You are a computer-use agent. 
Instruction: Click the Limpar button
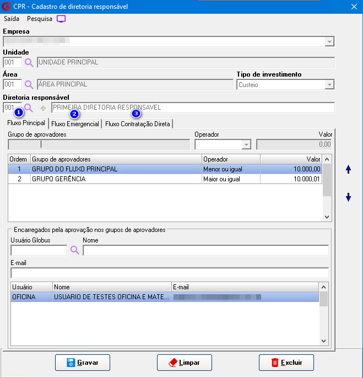pyautogui.click(x=185, y=363)
